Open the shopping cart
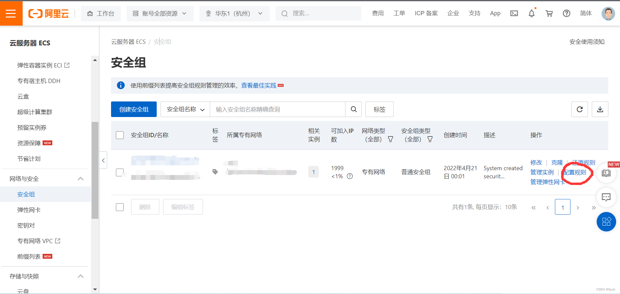 coord(549,13)
